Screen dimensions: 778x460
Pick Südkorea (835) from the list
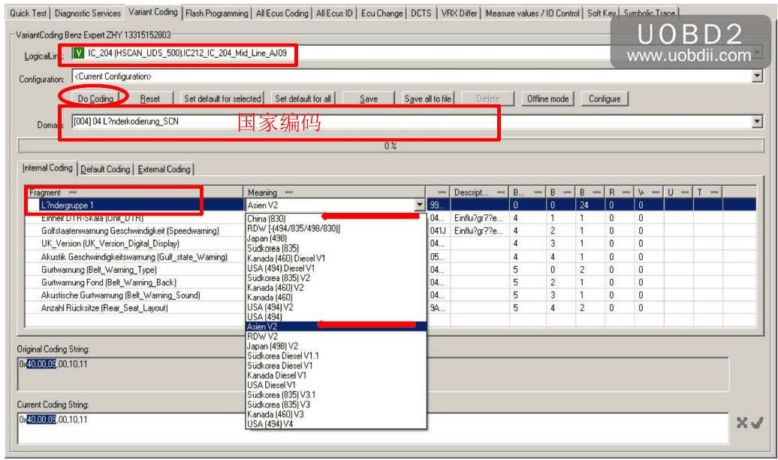coord(336,248)
